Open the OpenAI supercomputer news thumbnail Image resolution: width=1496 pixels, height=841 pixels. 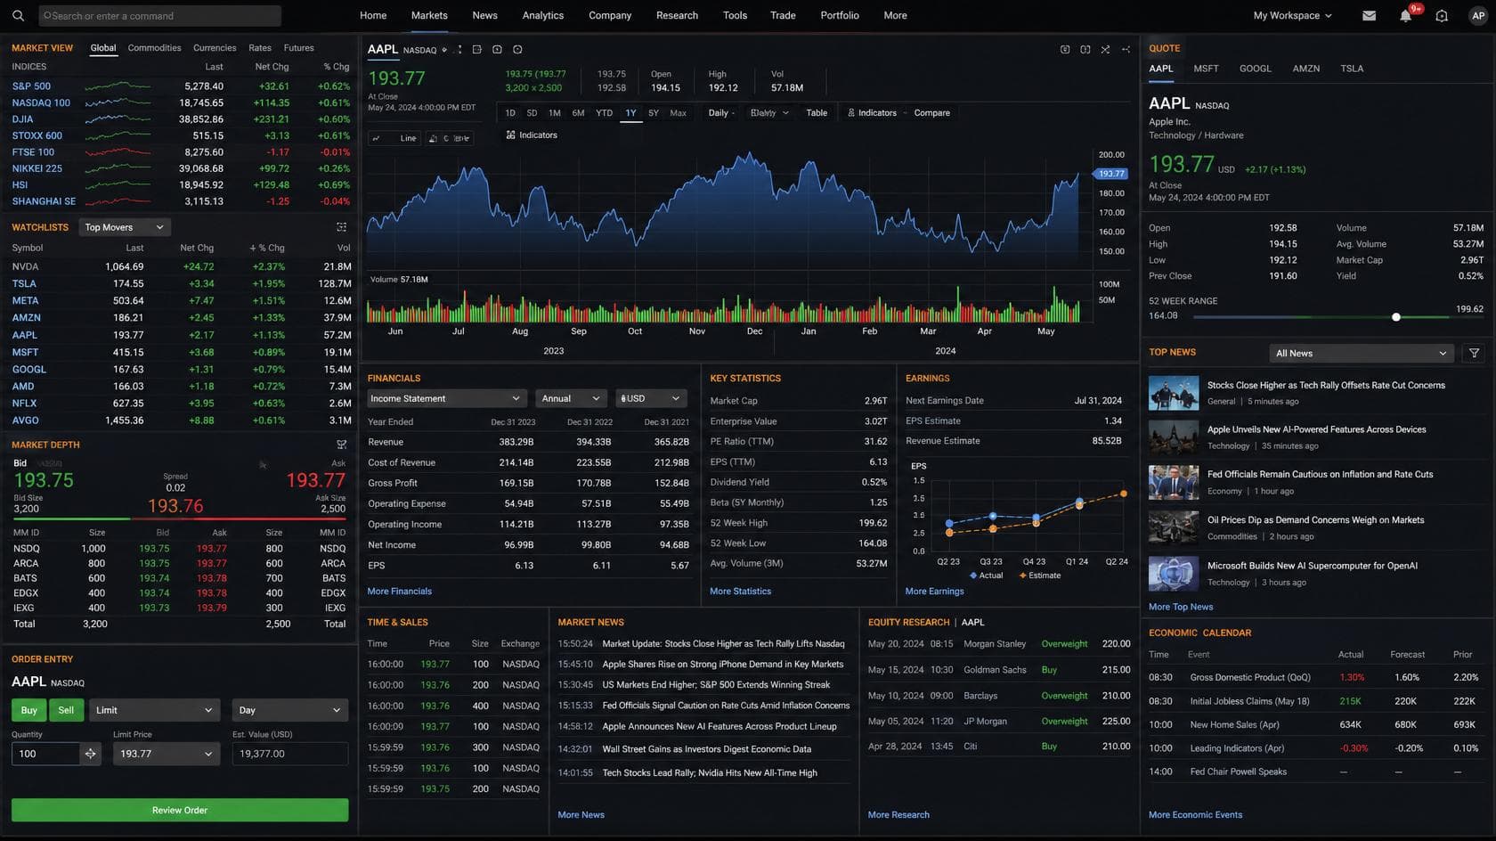click(x=1174, y=574)
